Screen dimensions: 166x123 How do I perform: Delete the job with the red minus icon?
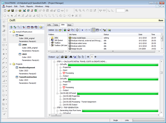(x=69, y=30)
